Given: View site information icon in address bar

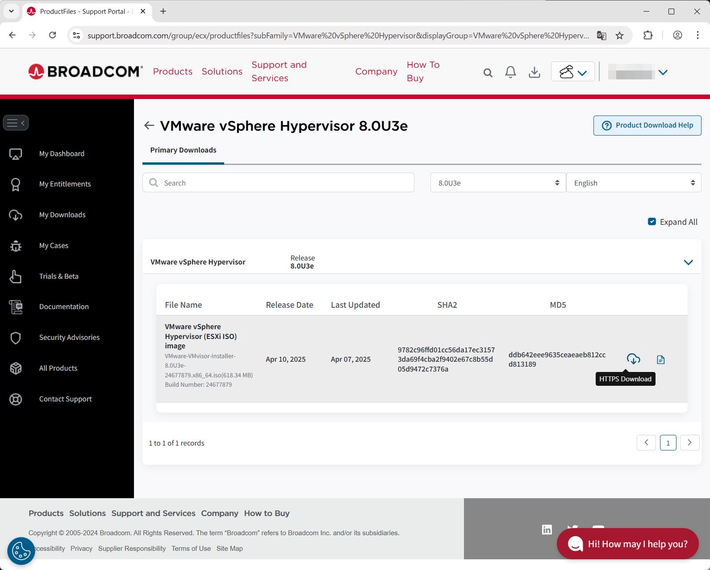Looking at the screenshot, I should click(x=76, y=35).
